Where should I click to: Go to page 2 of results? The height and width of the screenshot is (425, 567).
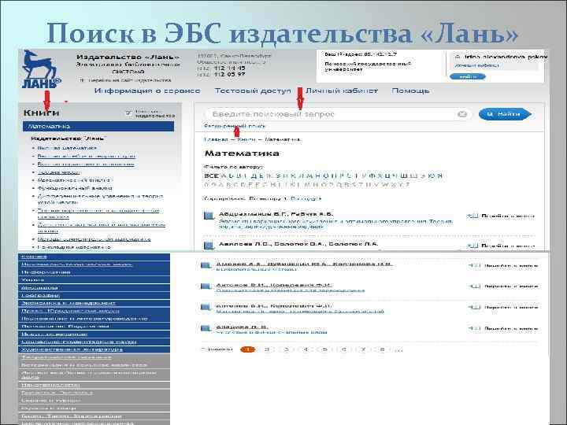tap(267, 349)
